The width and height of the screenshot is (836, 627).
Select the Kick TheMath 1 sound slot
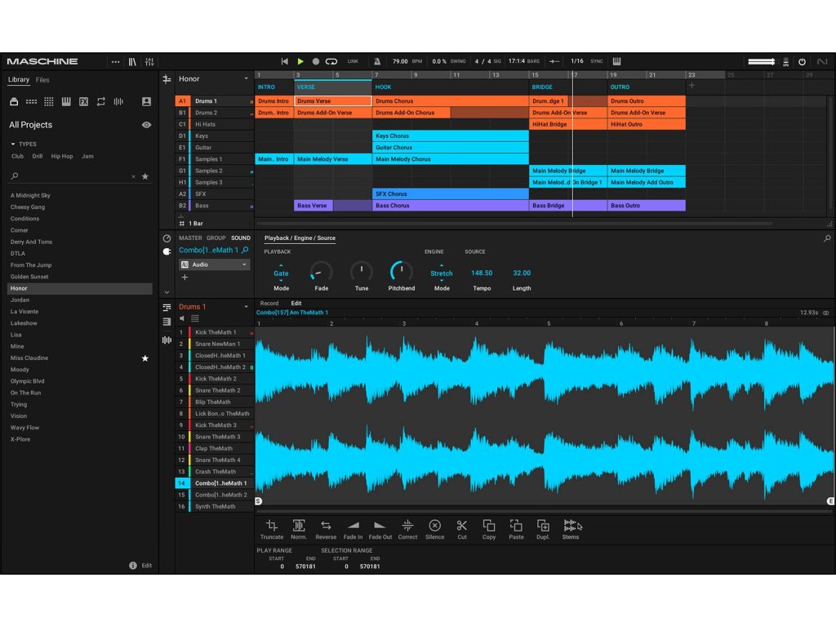click(x=215, y=332)
